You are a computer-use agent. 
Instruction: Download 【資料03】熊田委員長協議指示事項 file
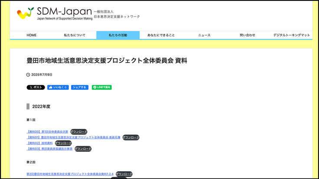[83, 149]
